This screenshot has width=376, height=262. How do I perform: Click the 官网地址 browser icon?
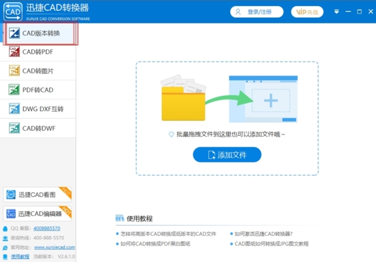click(x=5, y=248)
